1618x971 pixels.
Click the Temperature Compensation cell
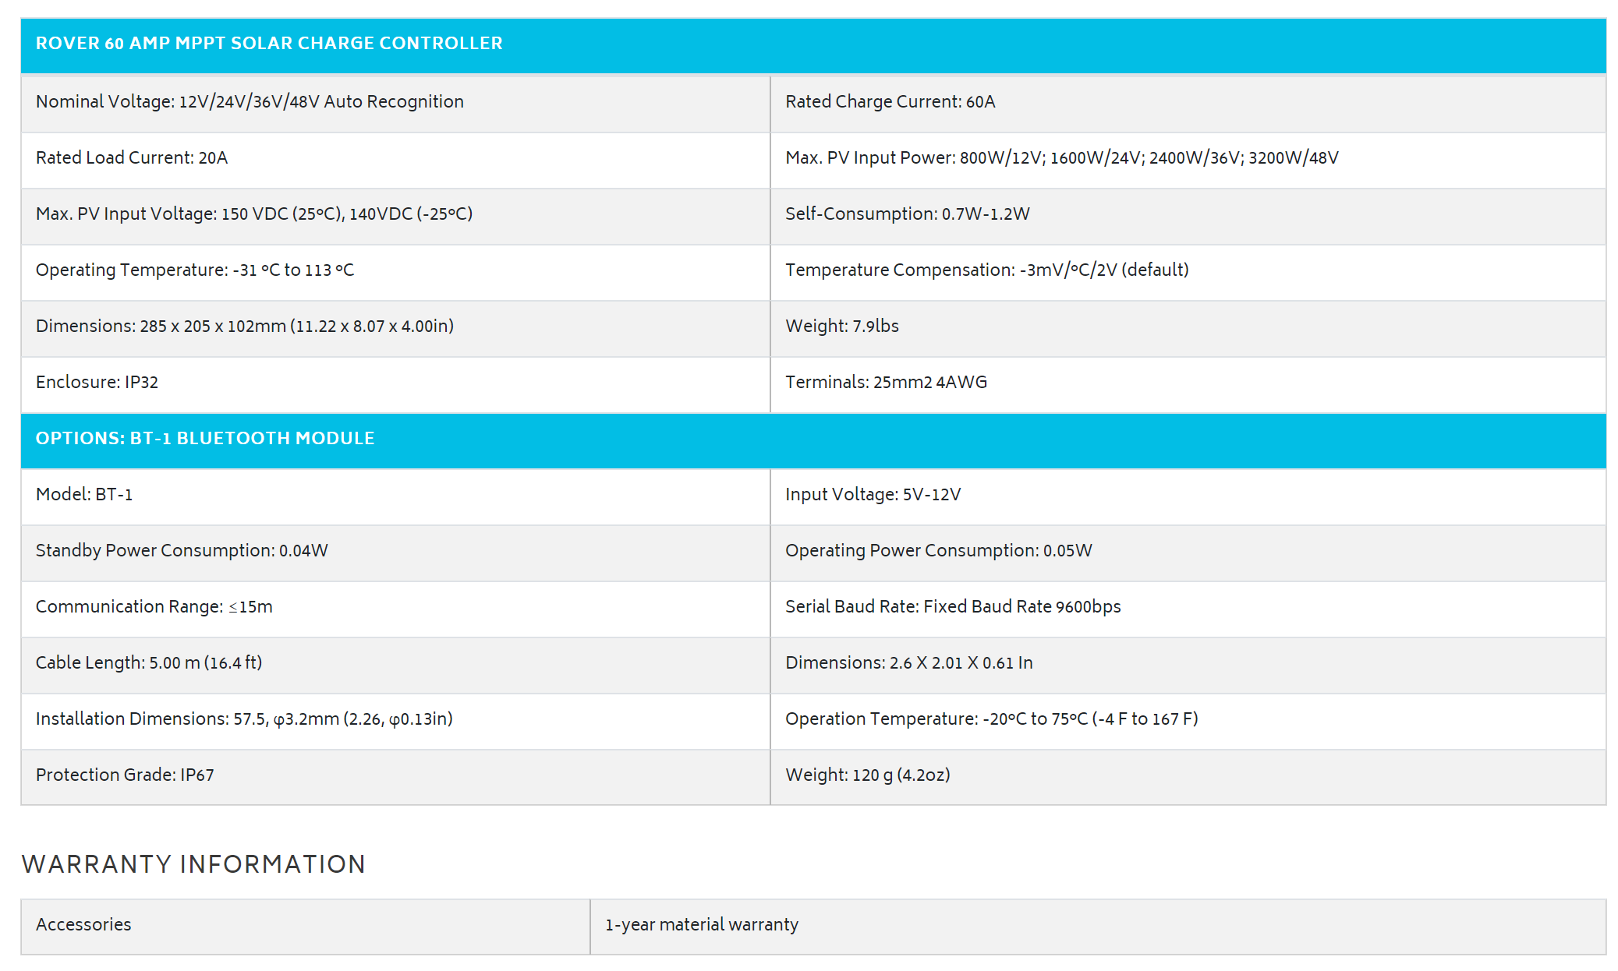(986, 270)
